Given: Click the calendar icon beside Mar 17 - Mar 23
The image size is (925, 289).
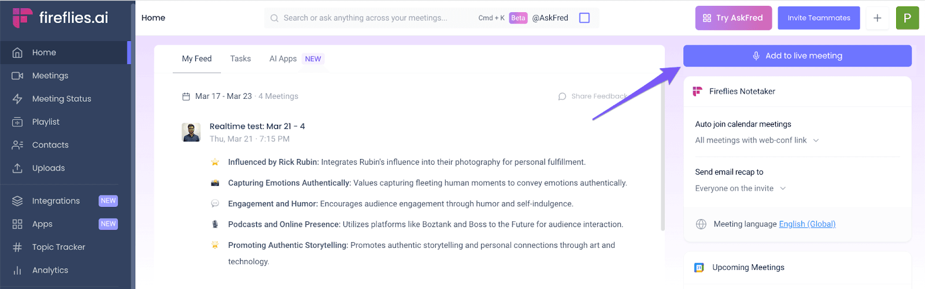Looking at the screenshot, I should click(x=186, y=97).
